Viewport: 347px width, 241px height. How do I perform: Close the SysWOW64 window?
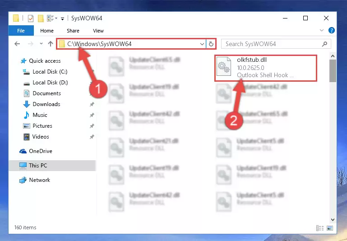[326, 18]
